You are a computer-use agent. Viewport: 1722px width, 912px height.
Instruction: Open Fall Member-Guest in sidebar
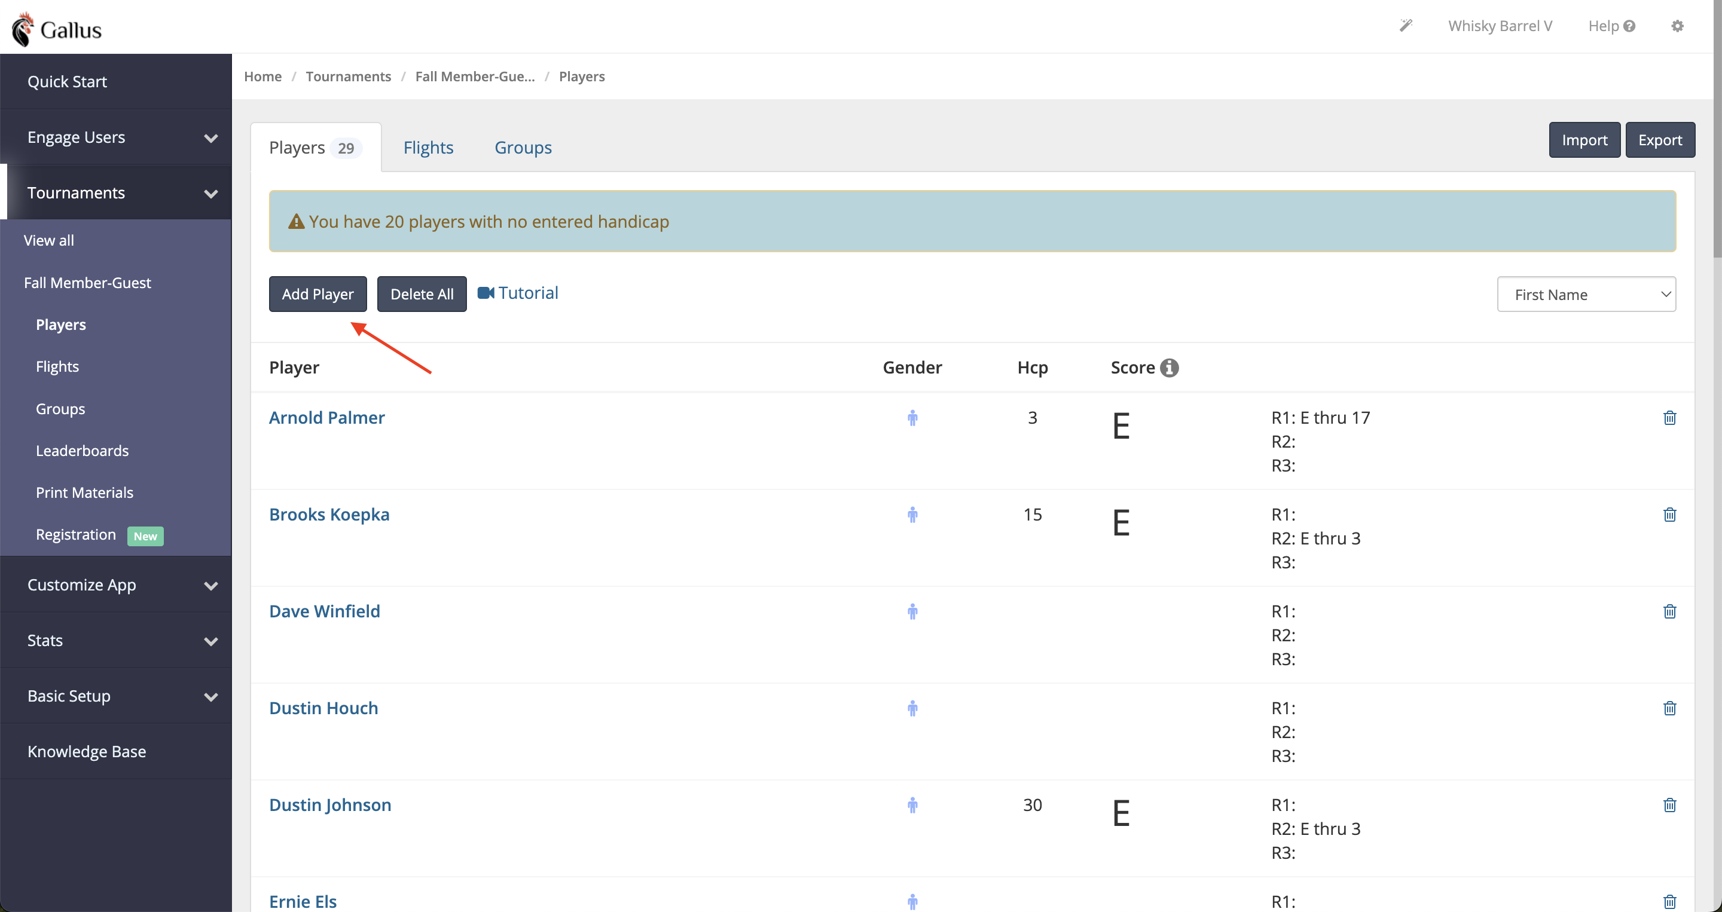(x=87, y=283)
